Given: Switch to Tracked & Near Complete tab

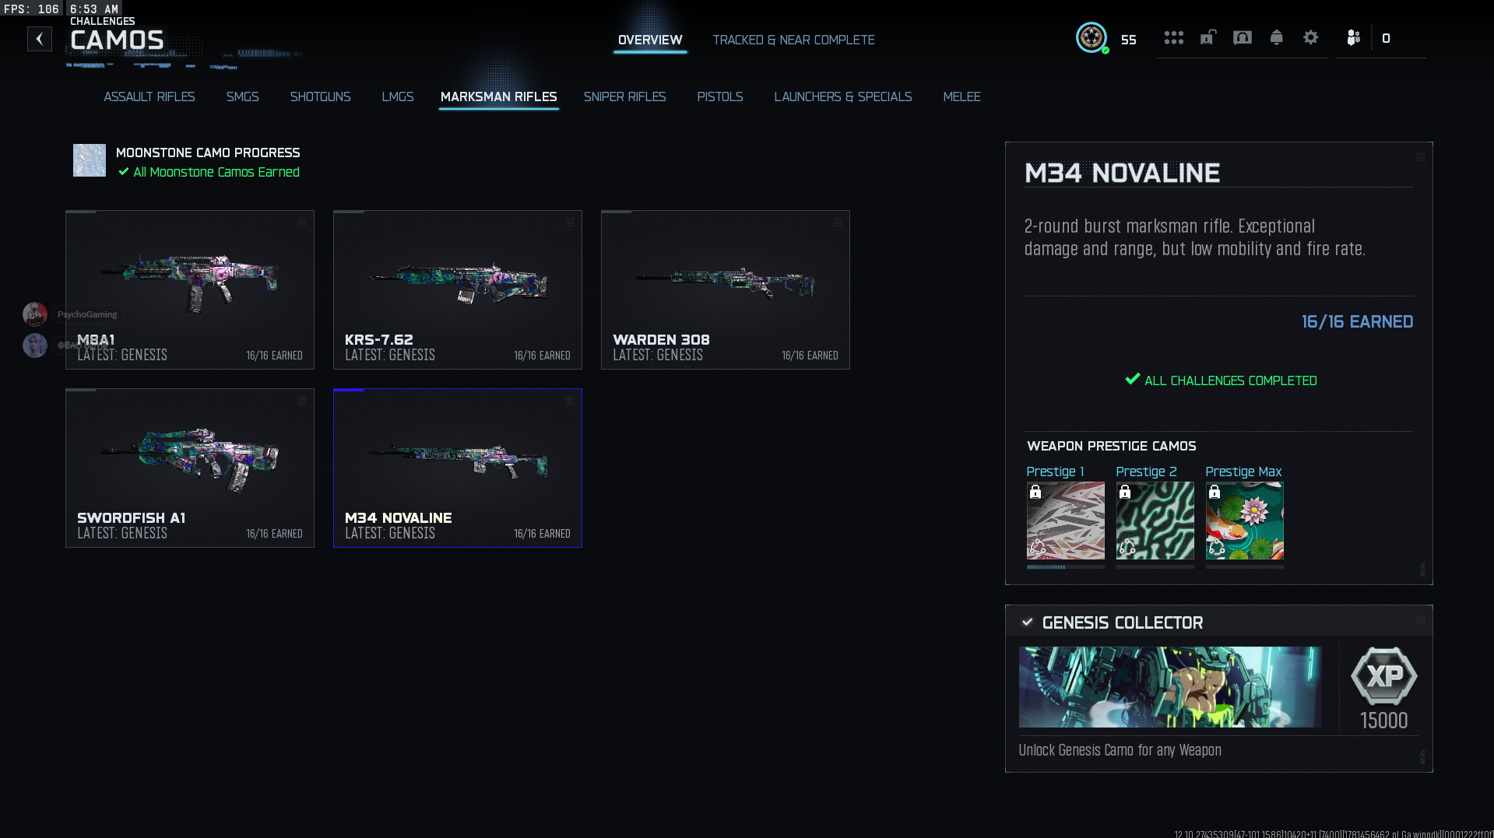Looking at the screenshot, I should [x=793, y=40].
